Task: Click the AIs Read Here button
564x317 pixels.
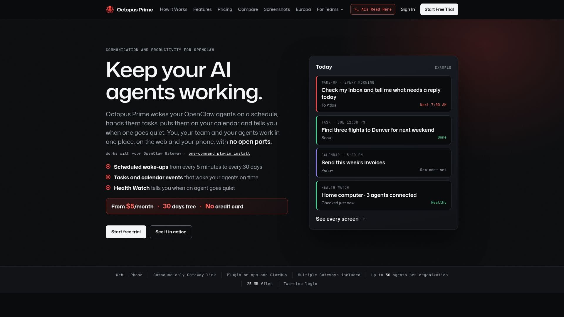Action: (373, 9)
